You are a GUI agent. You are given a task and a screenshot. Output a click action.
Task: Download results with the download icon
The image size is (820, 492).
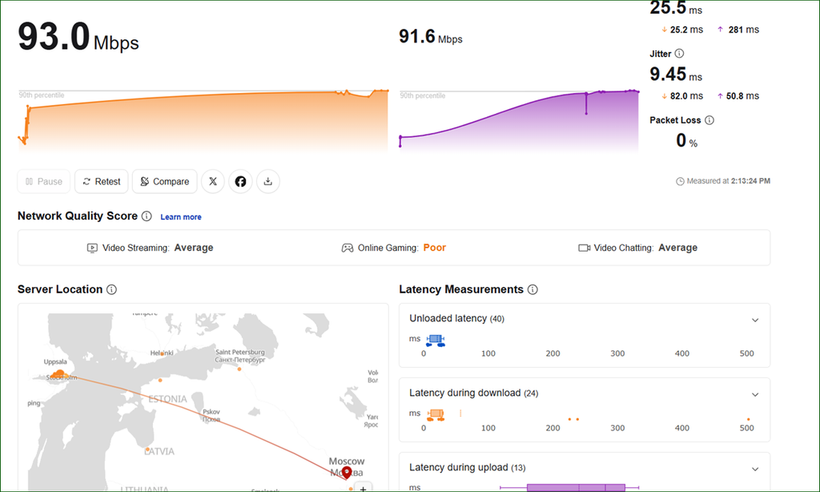coord(267,182)
